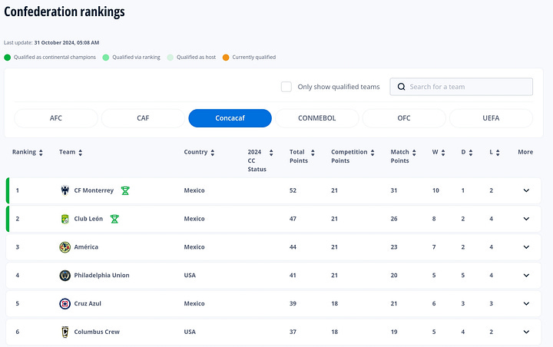
Task: Open the América team name
Action: (86, 247)
